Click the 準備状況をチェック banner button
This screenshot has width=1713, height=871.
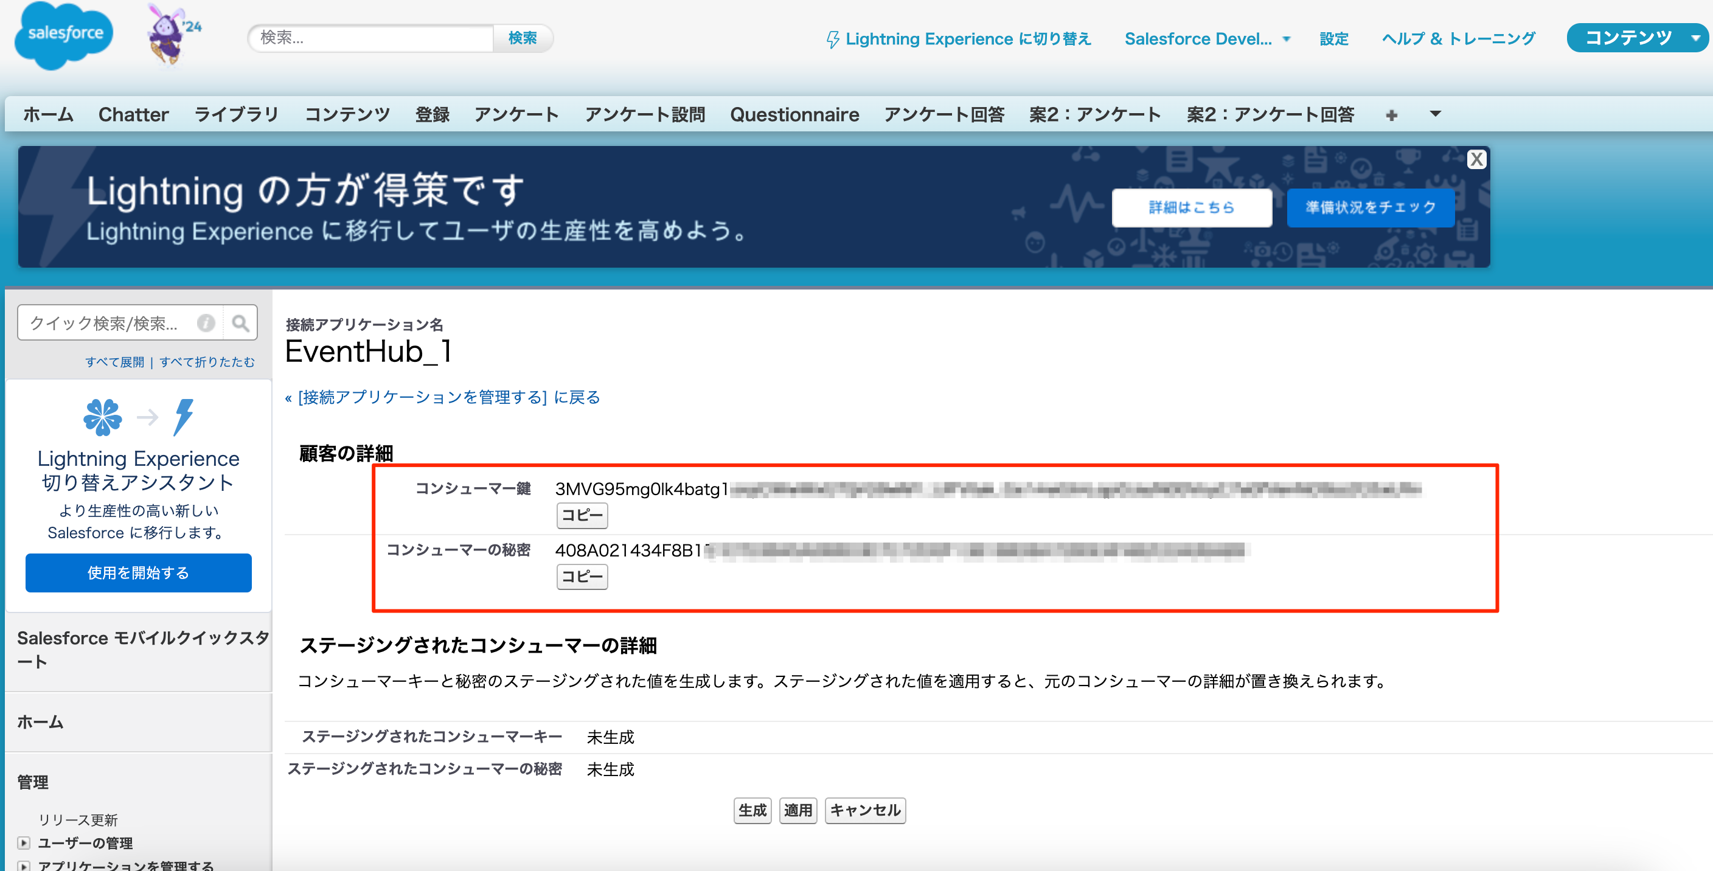(1371, 207)
